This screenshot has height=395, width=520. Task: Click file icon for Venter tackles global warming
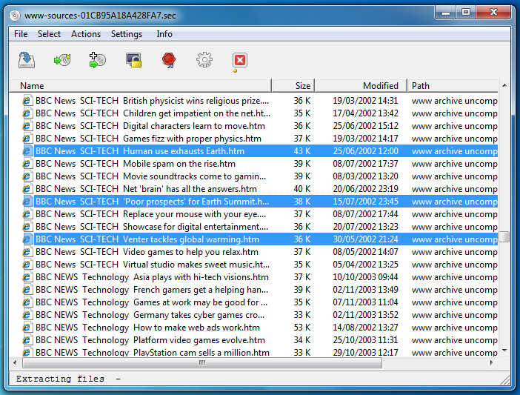tap(27, 239)
